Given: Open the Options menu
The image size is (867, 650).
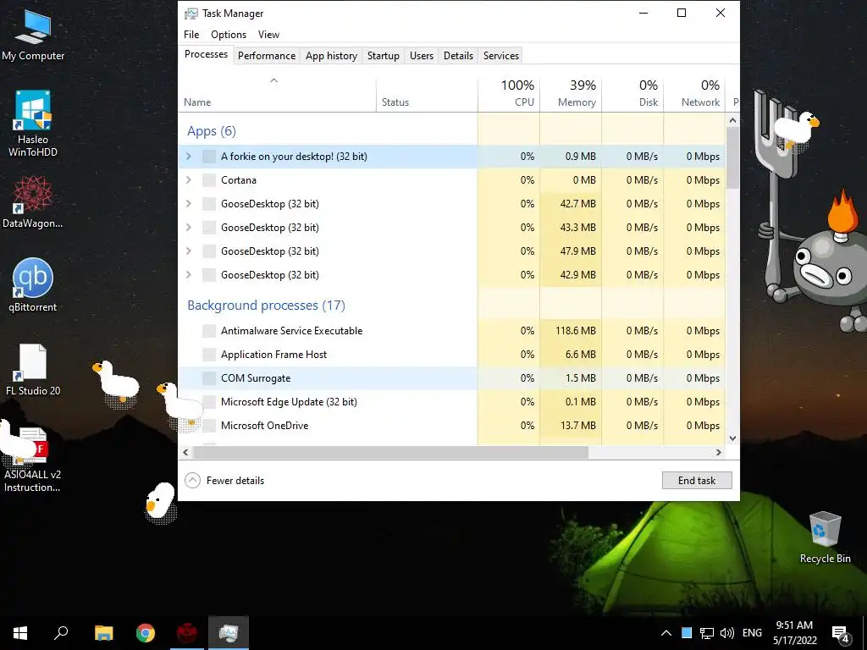Looking at the screenshot, I should (229, 34).
